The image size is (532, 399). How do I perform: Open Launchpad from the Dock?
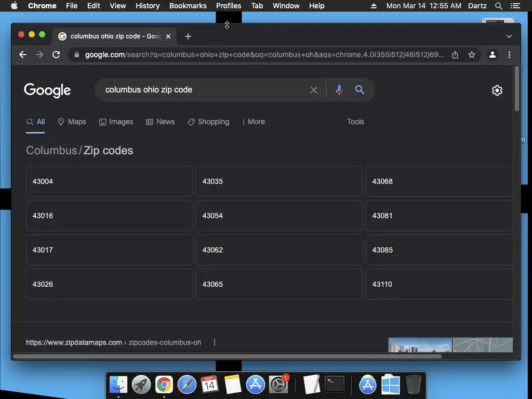[x=141, y=385]
